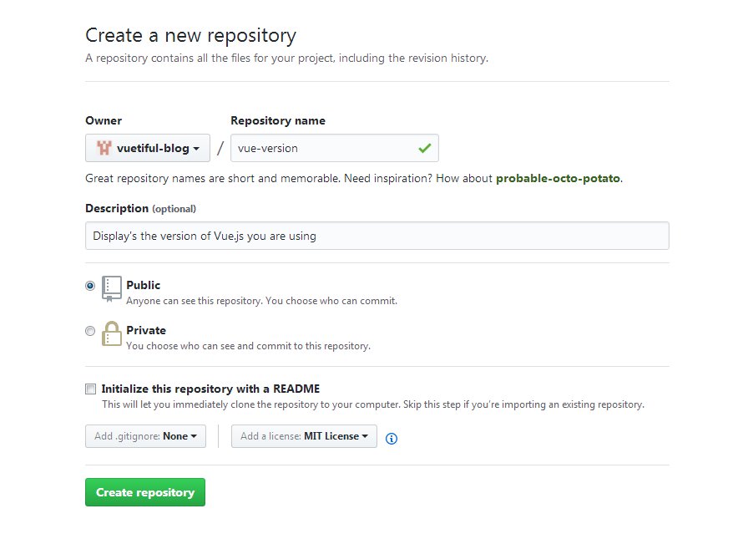
Task: Open the Add .gitignore dropdown
Action: pos(145,436)
